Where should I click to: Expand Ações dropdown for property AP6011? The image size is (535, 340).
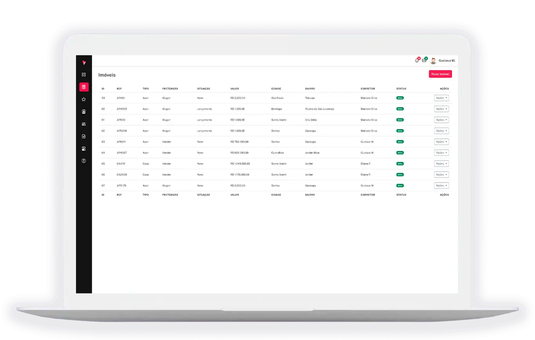(x=441, y=142)
